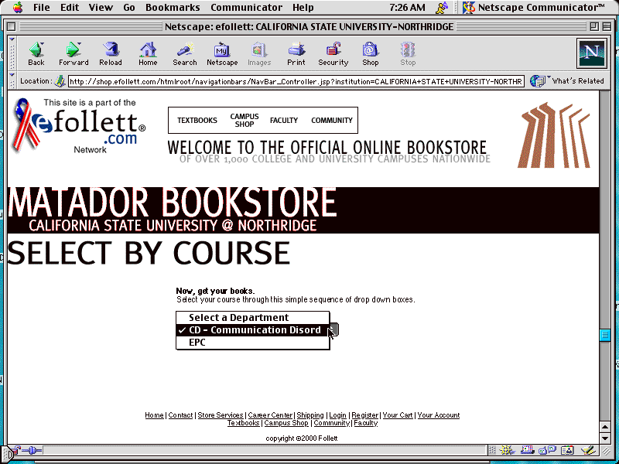The height and width of the screenshot is (464, 619).
Task: Open Mailbox from component bar
Action: click(x=527, y=450)
